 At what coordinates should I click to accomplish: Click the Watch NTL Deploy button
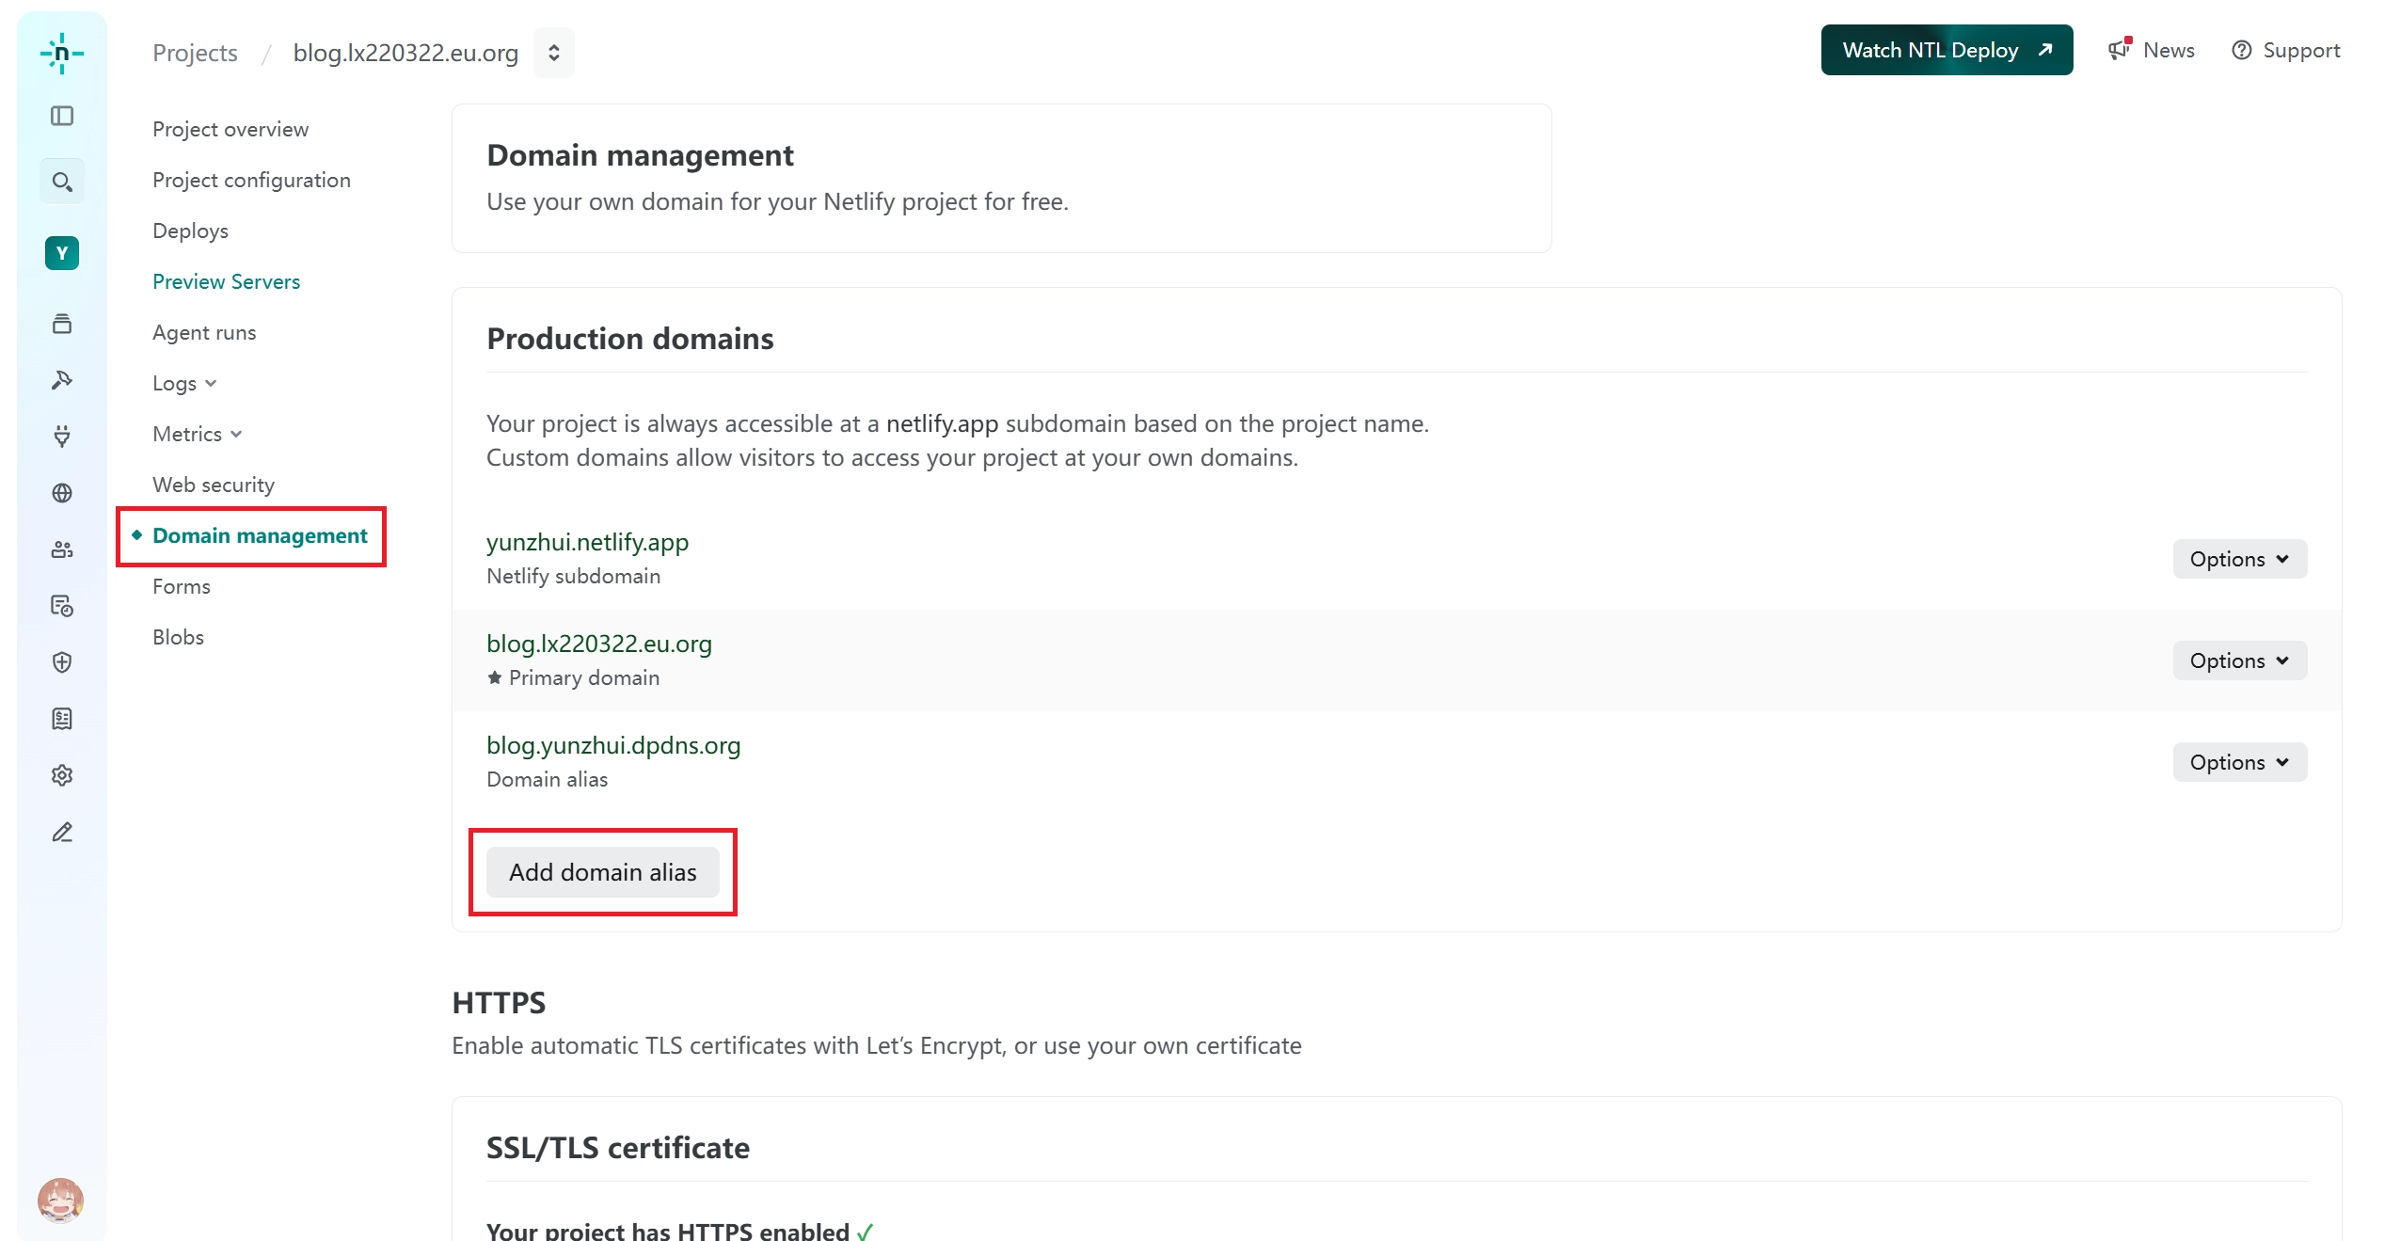[x=1946, y=50]
